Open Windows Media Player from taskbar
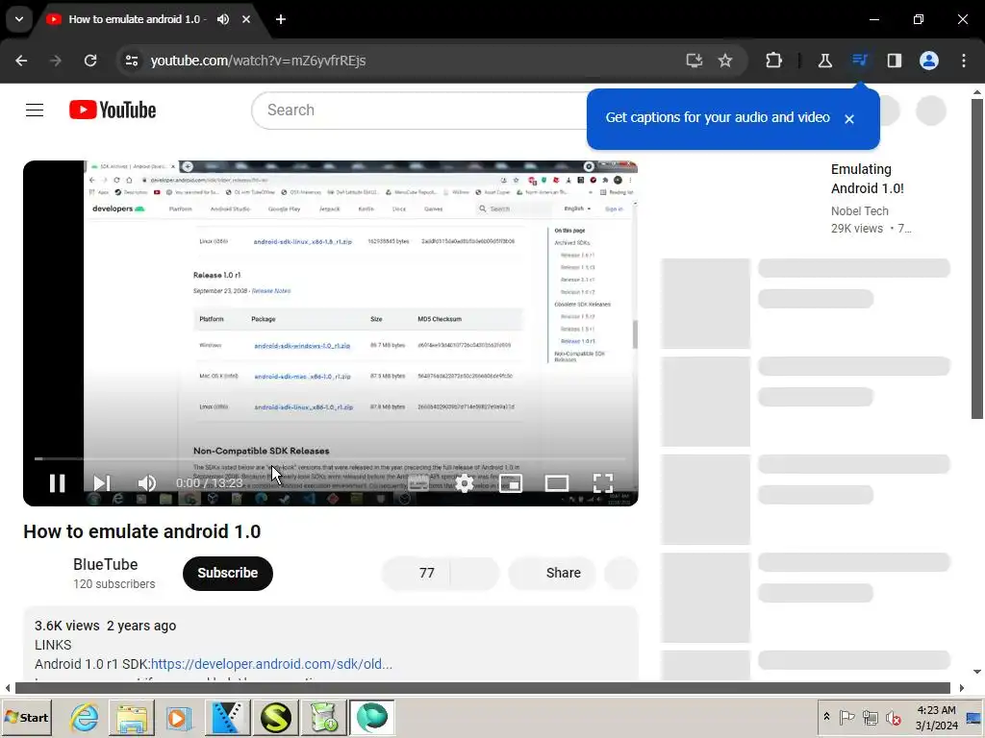The height and width of the screenshot is (738, 985). [179, 717]
